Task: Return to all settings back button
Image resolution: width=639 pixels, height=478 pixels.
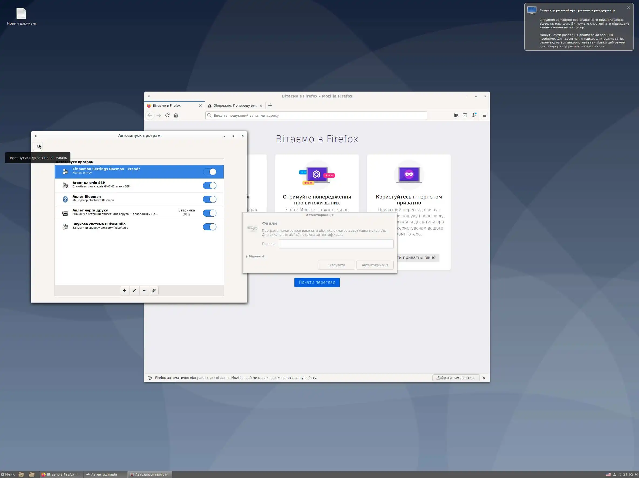Action: tap(38, 146)
